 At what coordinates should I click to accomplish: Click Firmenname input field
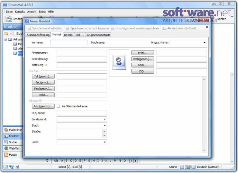pyautogui.click(x=82, y=53)
